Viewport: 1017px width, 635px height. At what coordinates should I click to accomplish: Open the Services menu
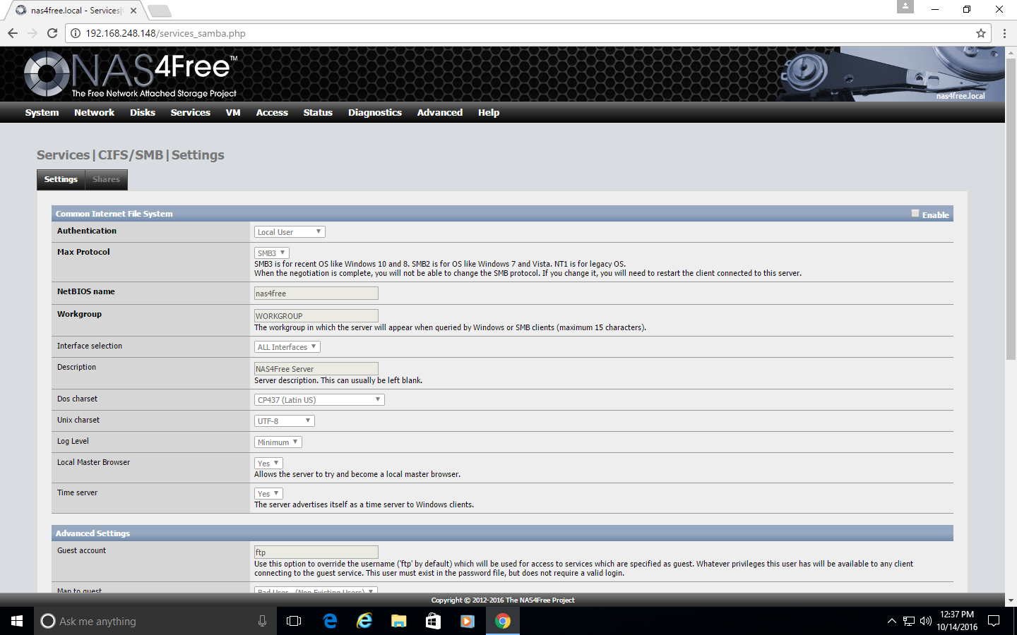(x=190, y=112)
